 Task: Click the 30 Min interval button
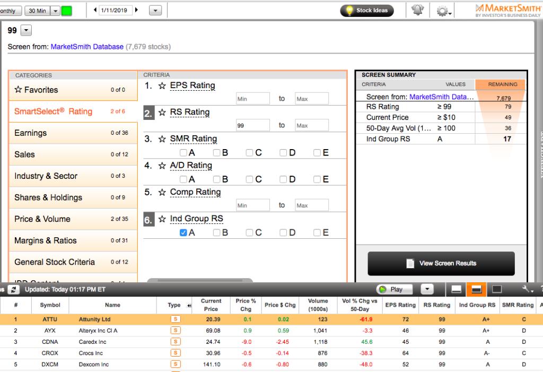pos(38,11)
